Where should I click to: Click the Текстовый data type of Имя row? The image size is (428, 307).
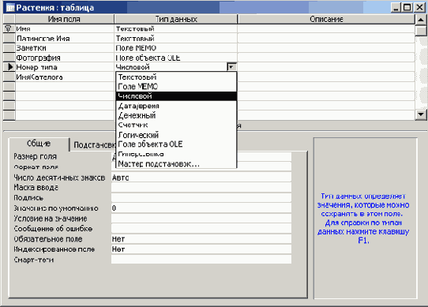176,28
